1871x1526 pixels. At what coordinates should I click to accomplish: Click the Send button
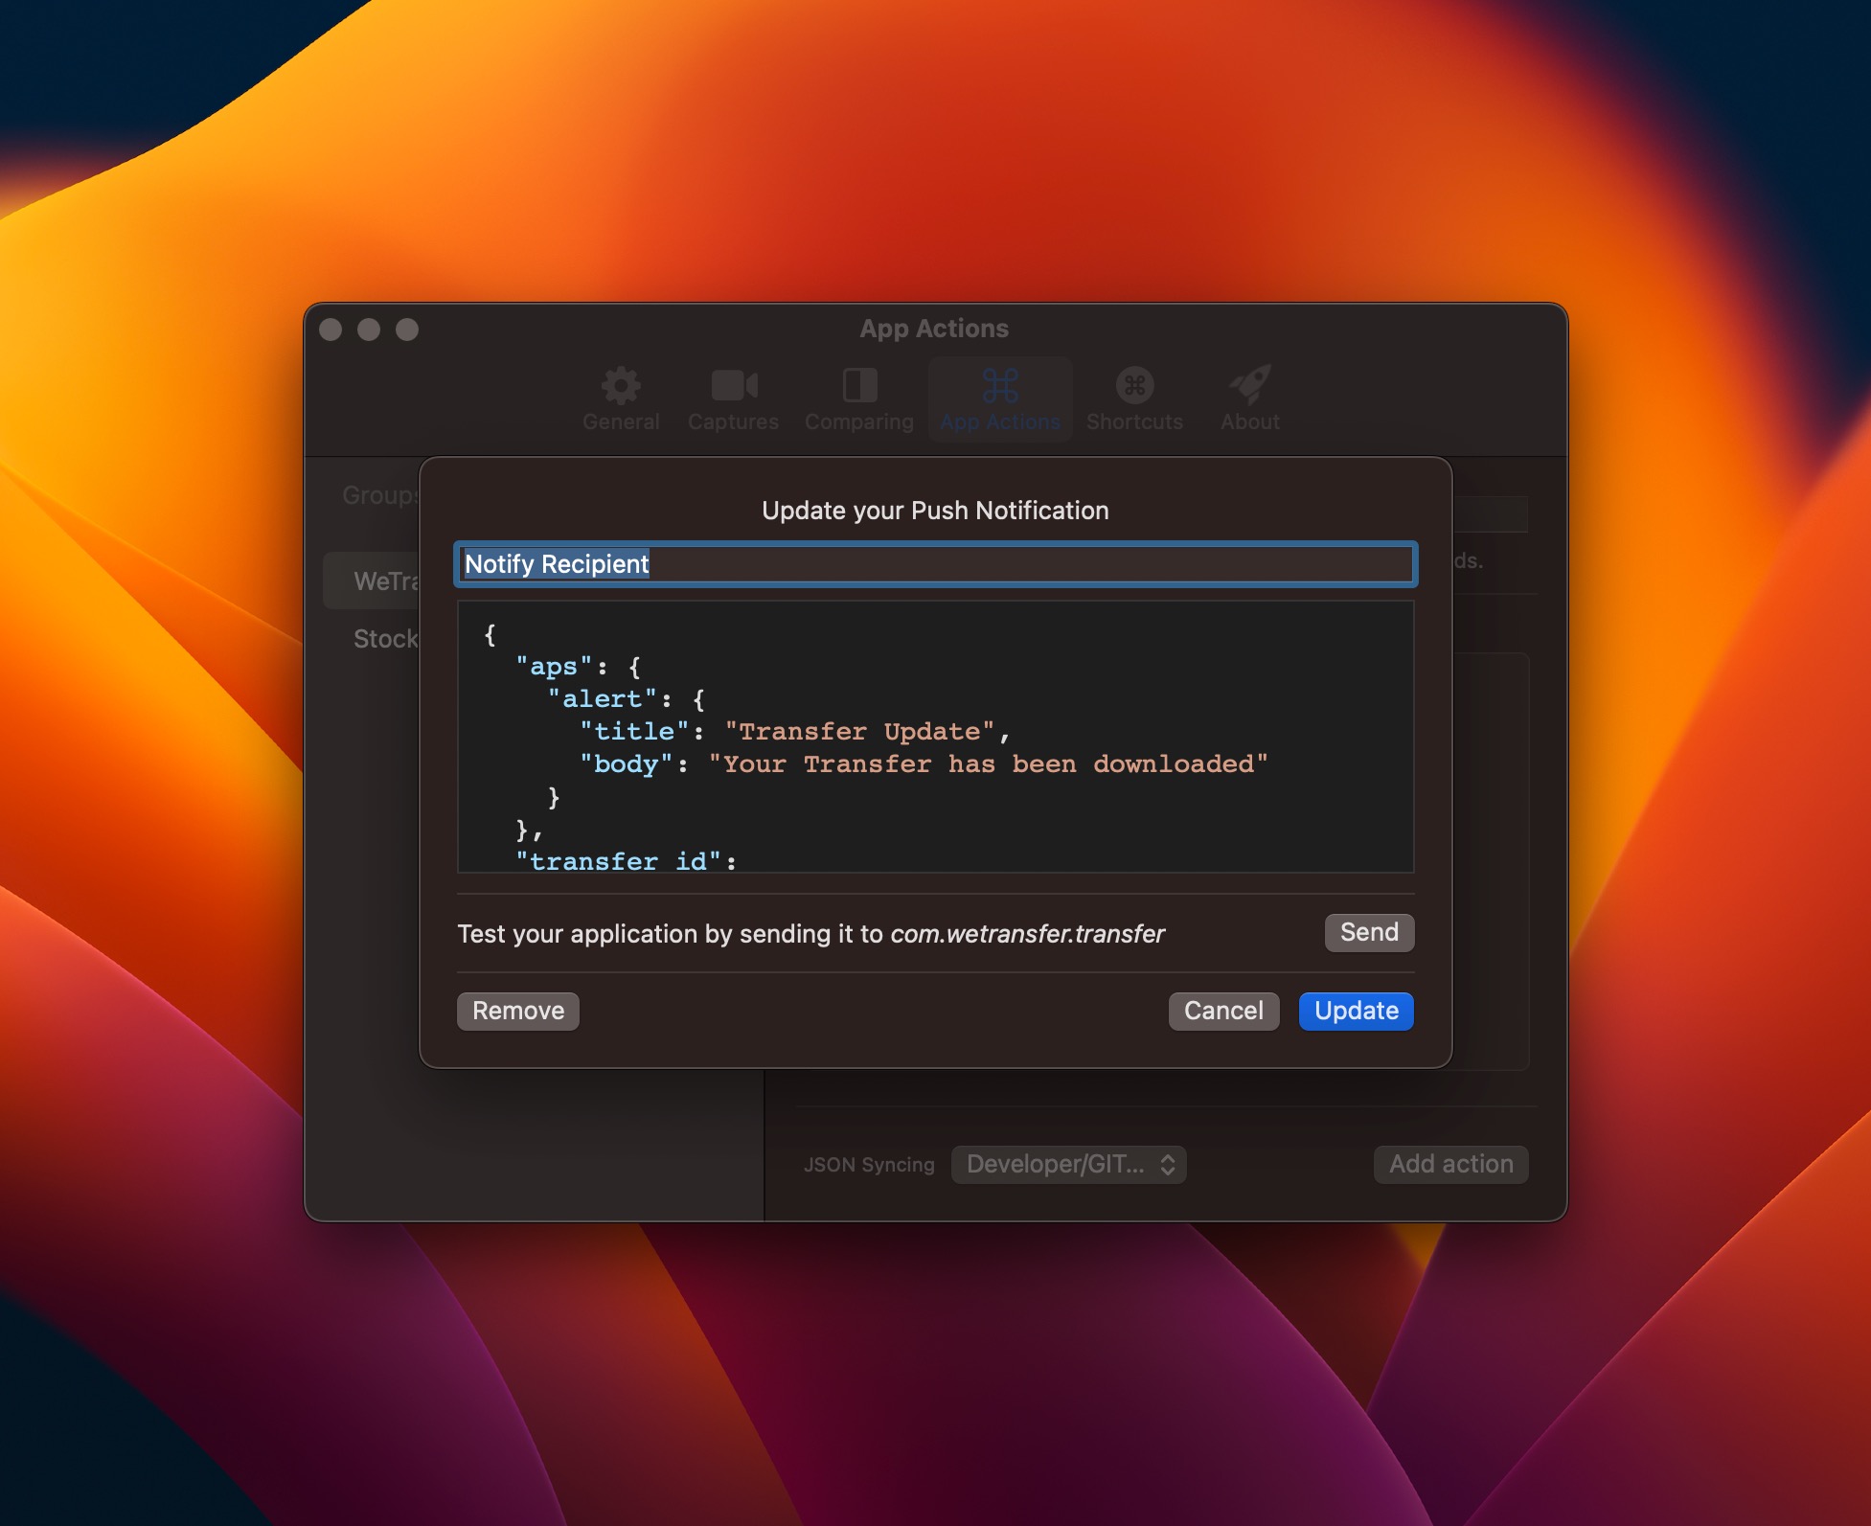(x=1367, y=931)
